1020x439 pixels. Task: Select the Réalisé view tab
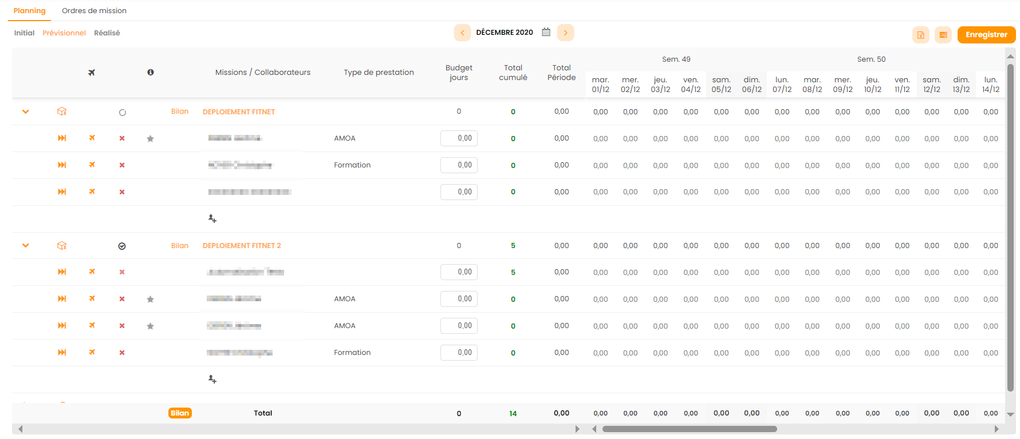(x=107, y=33)
